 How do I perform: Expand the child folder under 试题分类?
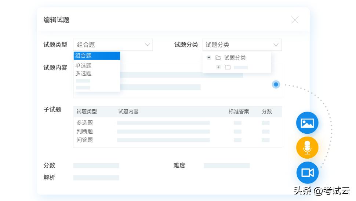point(218,67)
